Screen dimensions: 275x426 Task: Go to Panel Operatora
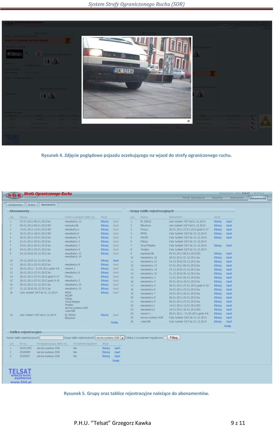[193, 198]
